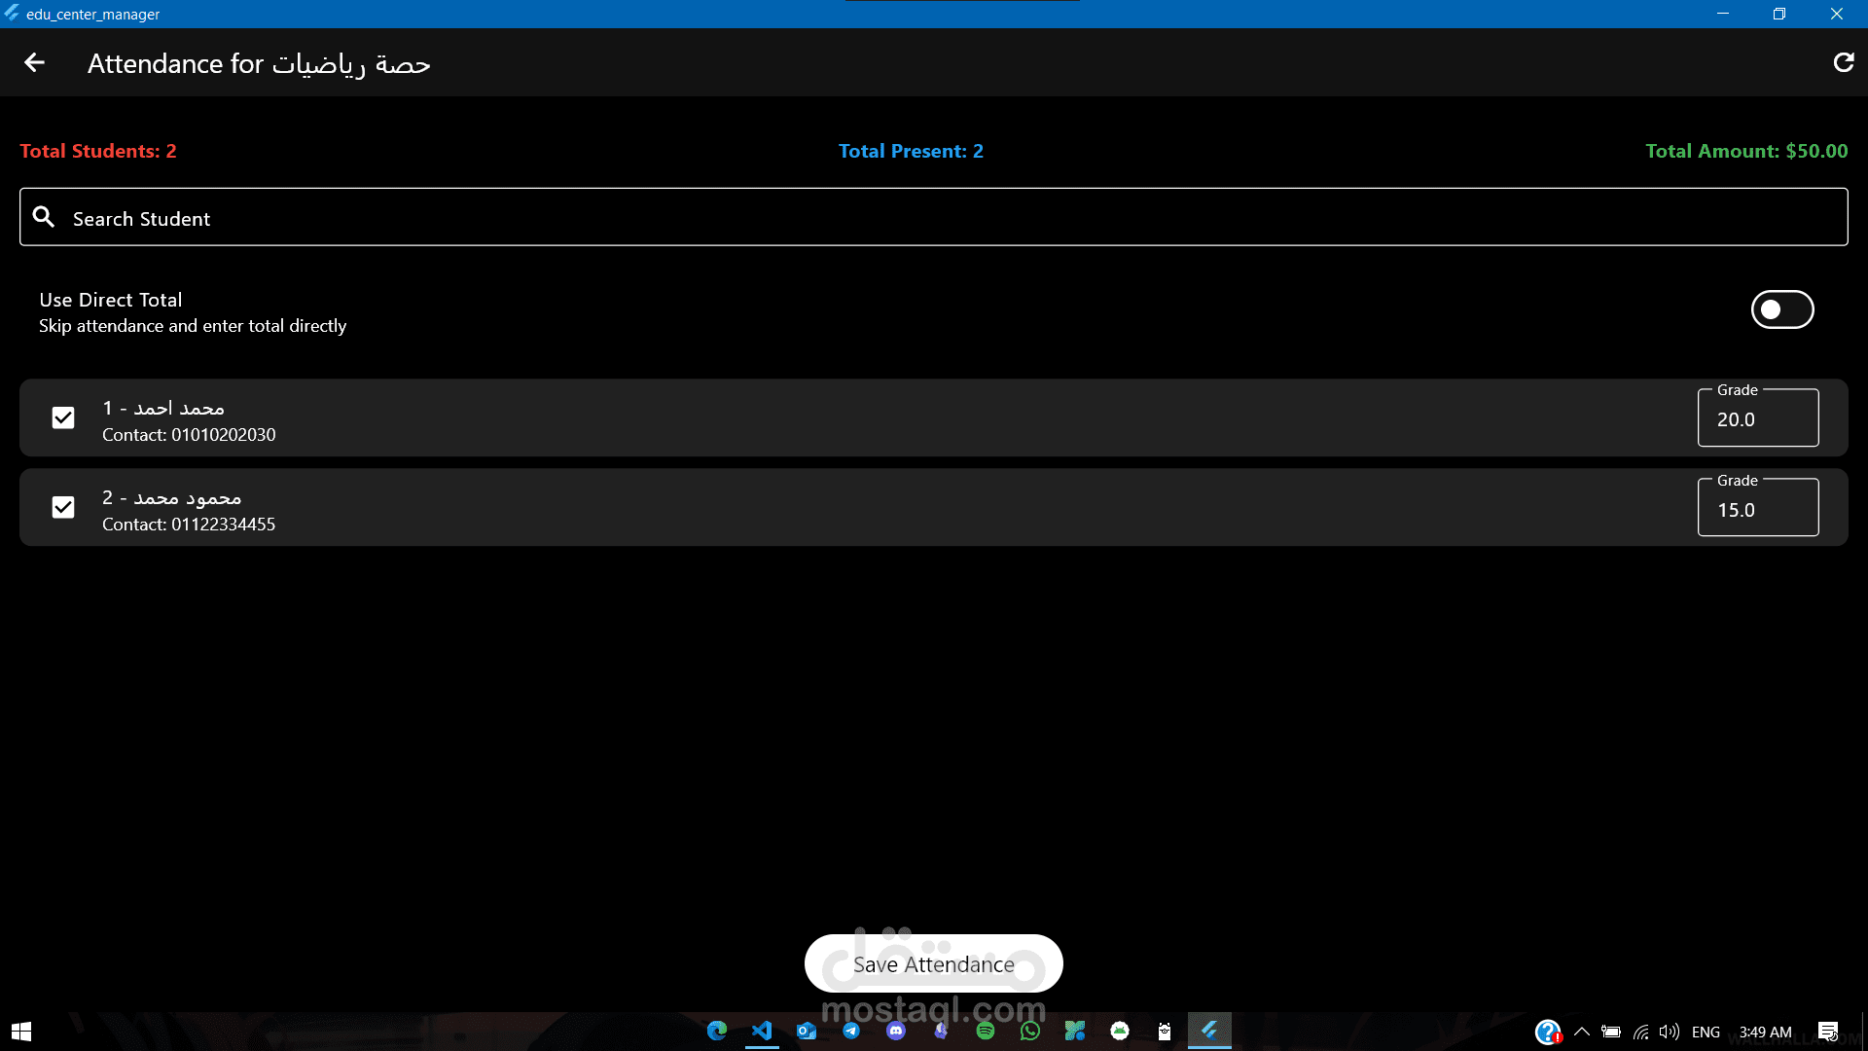Edit the Grade field showing 20.0
Image resolution: width=1868 pixels, height=1051 pixels.
1757,420
